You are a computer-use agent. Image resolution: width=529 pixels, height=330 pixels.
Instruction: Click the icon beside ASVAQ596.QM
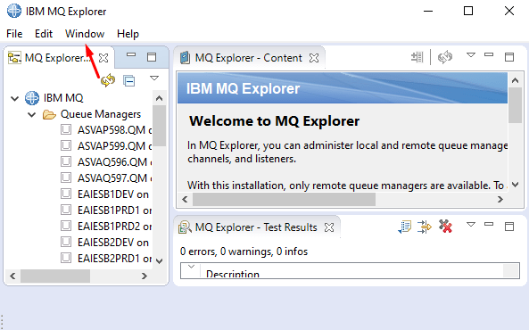[66, 161]
